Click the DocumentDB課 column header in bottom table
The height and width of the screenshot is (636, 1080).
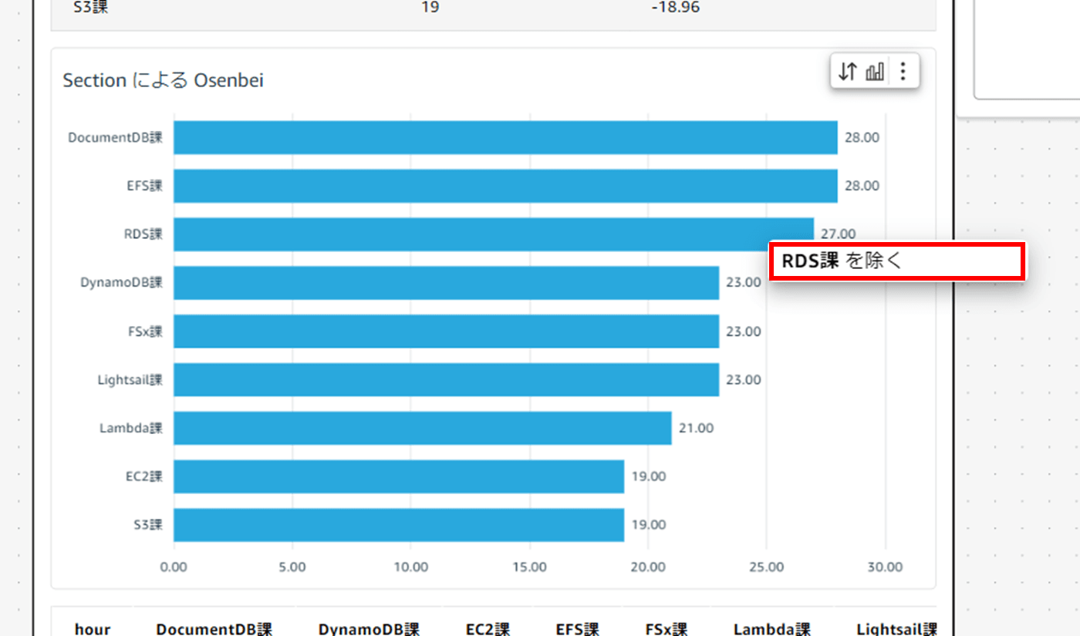(x=214, y=628)
